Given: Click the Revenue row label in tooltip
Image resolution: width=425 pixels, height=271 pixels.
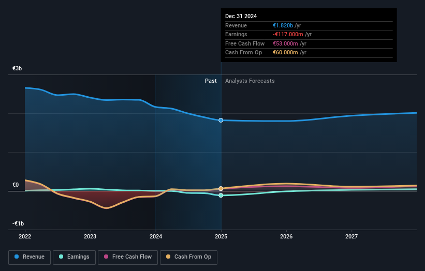Looking at the screenshot, I should pos(236,25).
